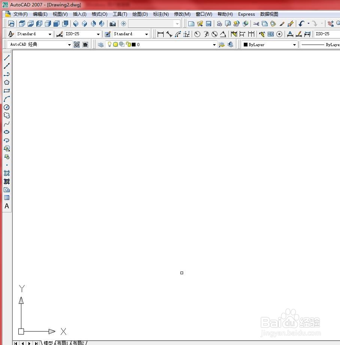Open the AutoCAD 经典 workspace dropdown
Image resolution: width=340 pixels, height=345 pixels.
(x=40, y=45)
